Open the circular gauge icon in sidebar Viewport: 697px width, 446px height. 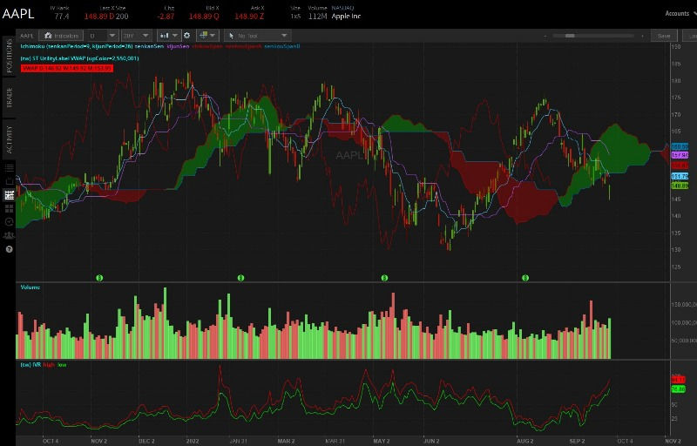tap(9, 221)
